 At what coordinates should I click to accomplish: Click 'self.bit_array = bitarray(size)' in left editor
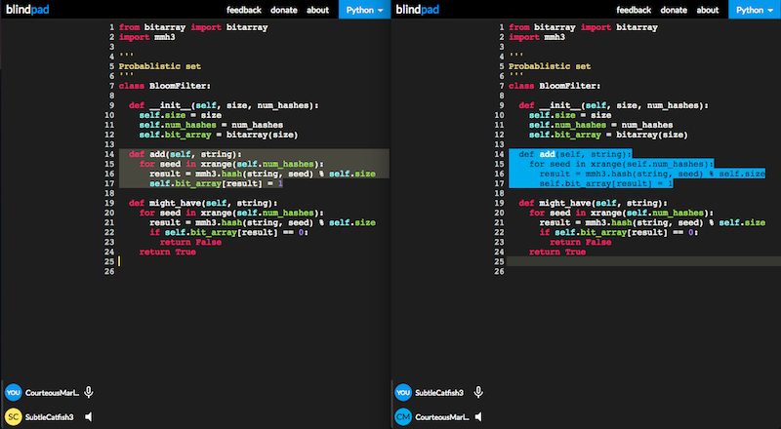(x=219, y=135)
